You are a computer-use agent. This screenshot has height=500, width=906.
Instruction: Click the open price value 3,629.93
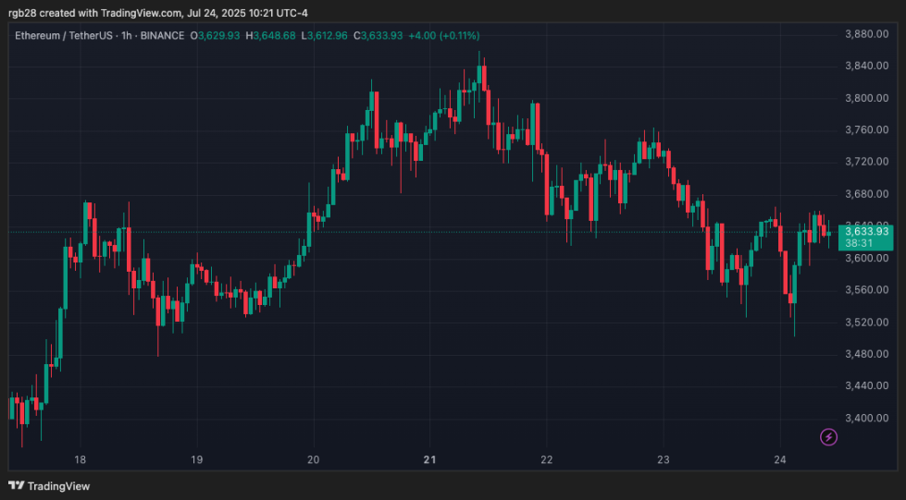click(x=220, y=35)
